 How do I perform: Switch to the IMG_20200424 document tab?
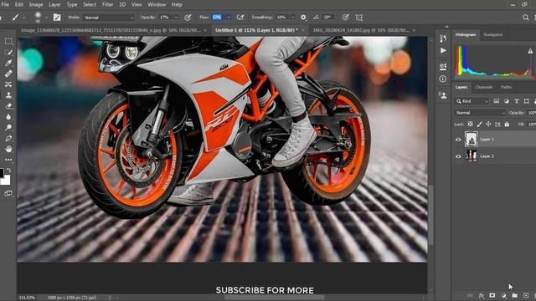tap(361, 30)
